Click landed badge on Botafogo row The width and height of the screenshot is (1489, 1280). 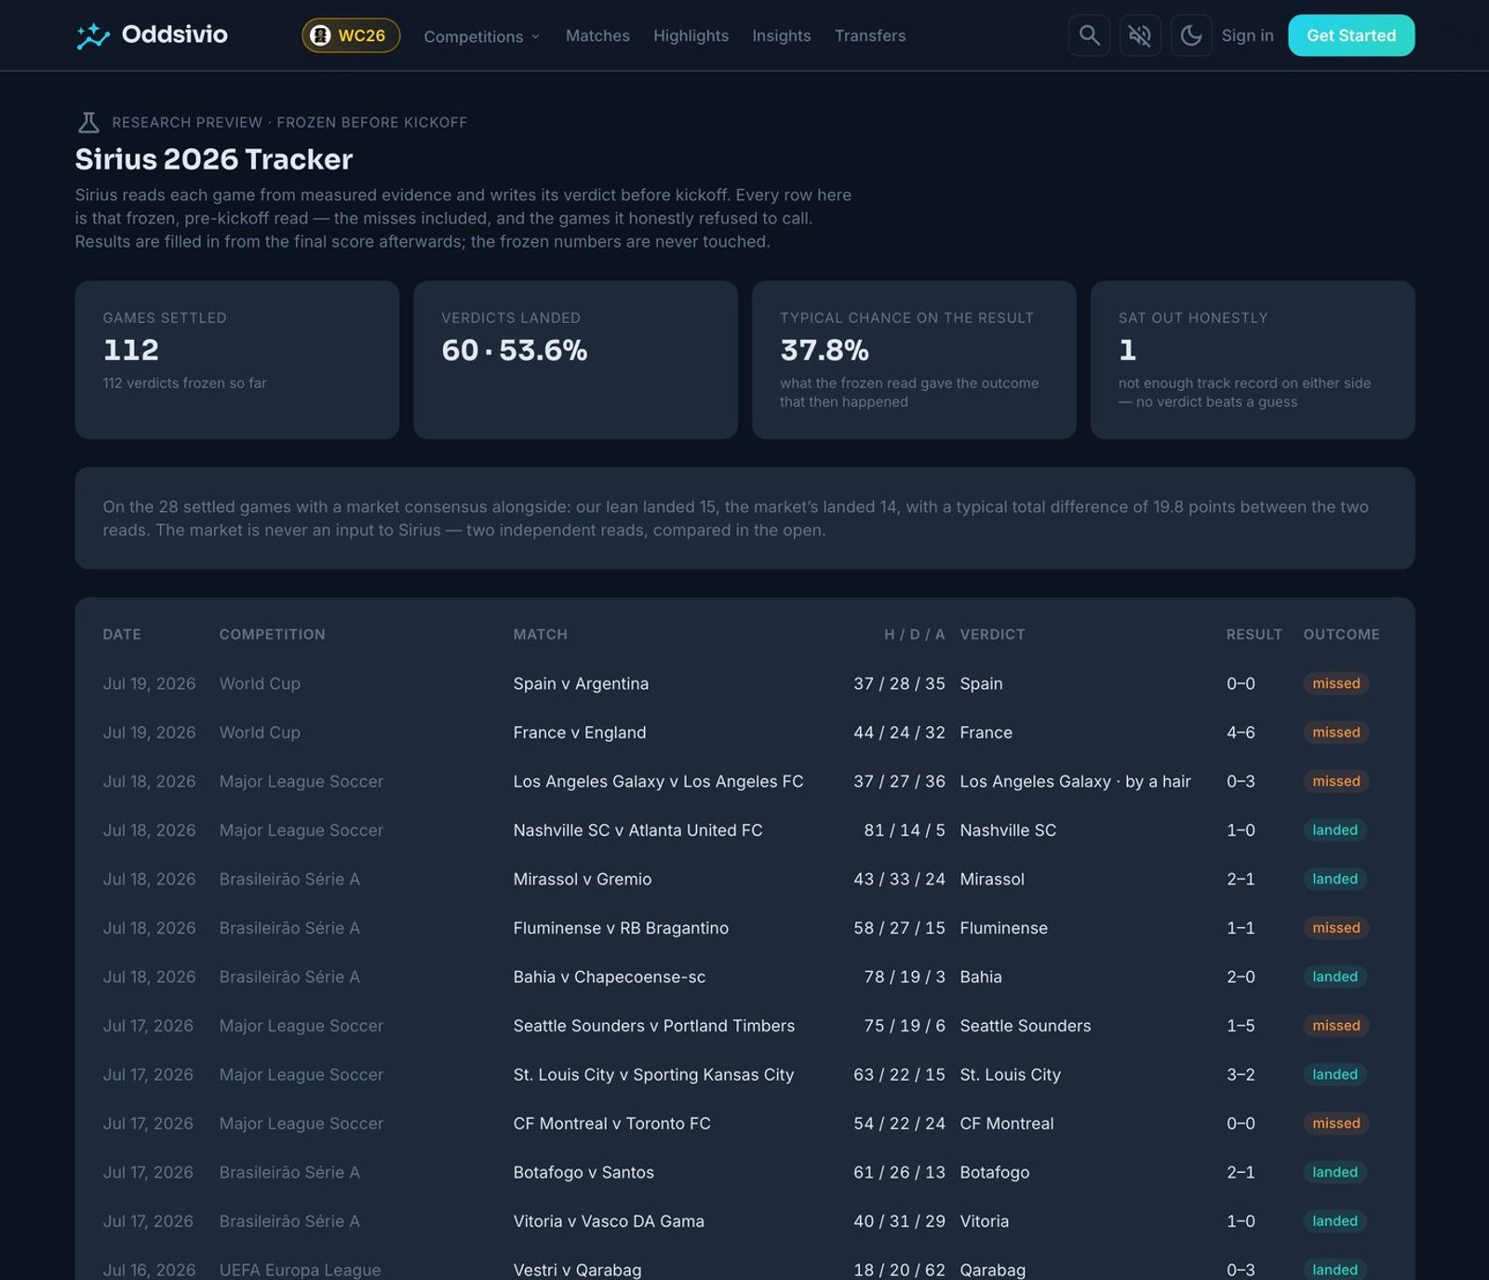click(x=1335, y=1172)
